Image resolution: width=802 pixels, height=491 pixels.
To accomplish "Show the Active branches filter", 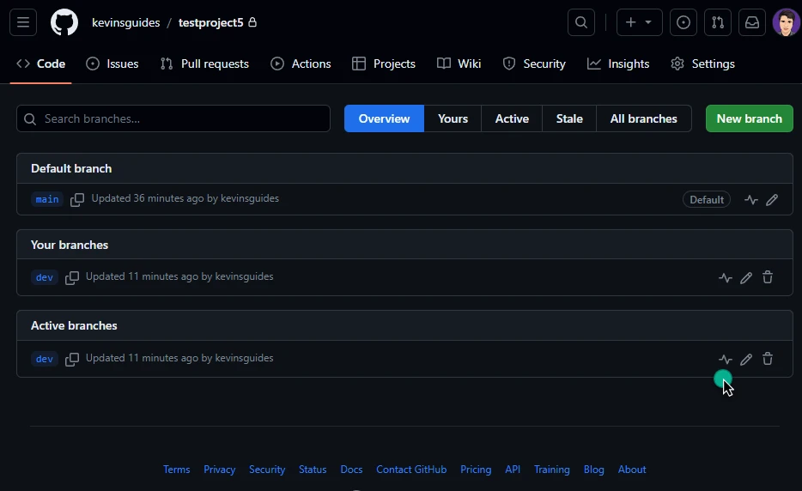I will [x=512, y=118].
